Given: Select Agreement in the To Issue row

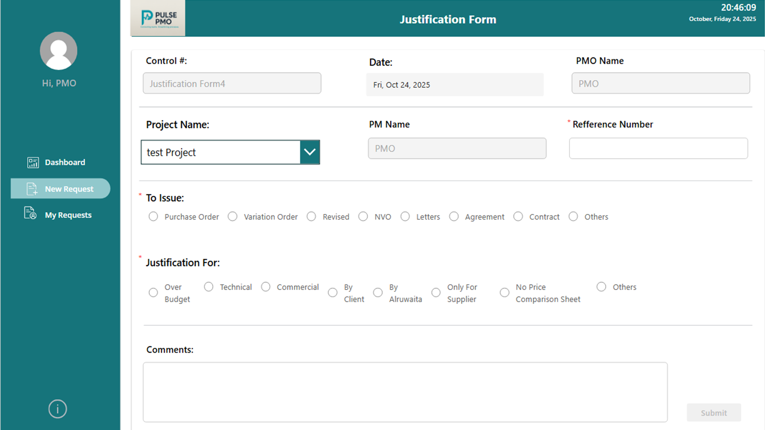Looking at the screenshot, I should tap(454, 216).
